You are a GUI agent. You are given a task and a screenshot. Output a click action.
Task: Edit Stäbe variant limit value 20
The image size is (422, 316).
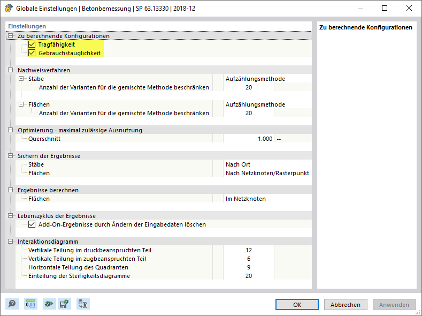[x=248, y=87]
